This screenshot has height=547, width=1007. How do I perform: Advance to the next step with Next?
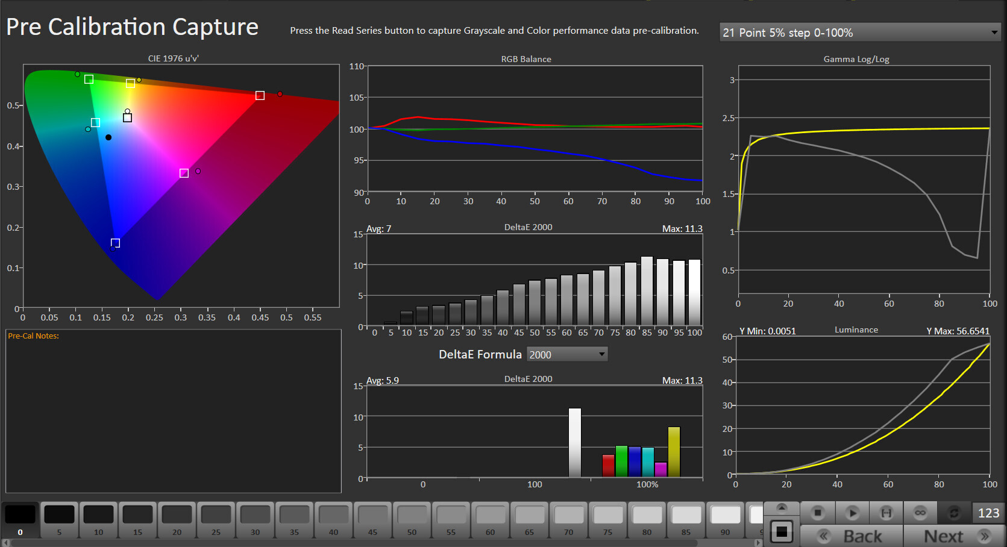955,536
